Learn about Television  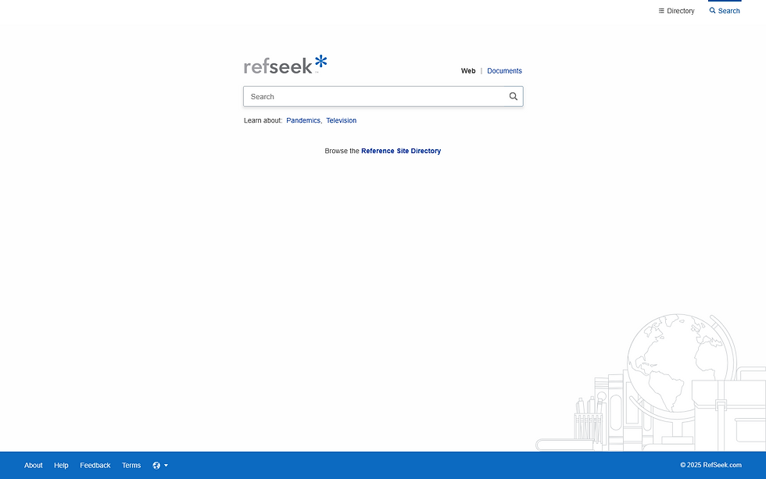[x=341, y=120]
